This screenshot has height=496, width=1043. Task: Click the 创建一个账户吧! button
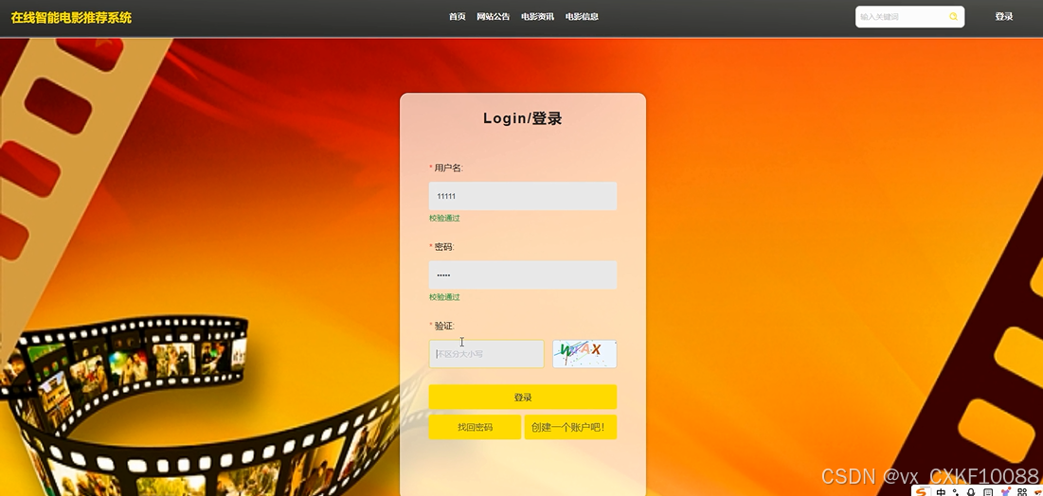570,427
